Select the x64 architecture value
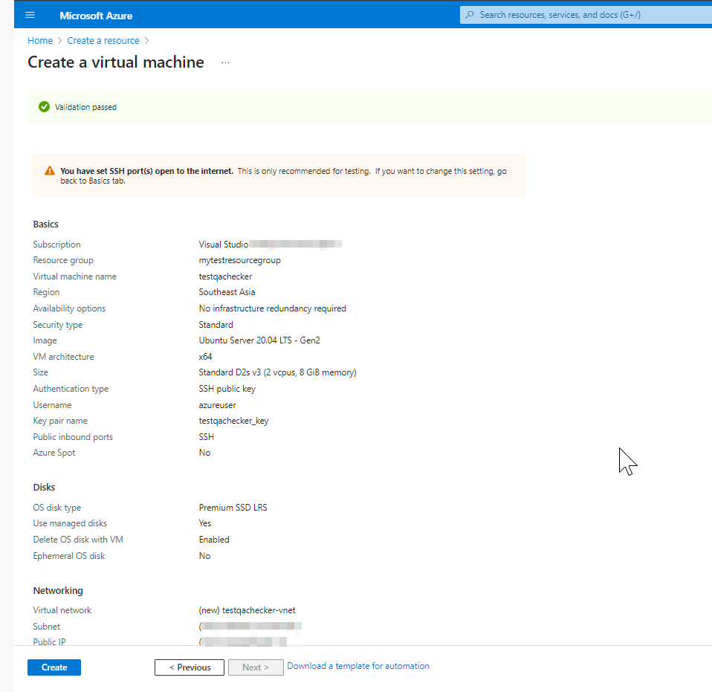712x692 pixels. pyautogui.click(x=205, y=357)
